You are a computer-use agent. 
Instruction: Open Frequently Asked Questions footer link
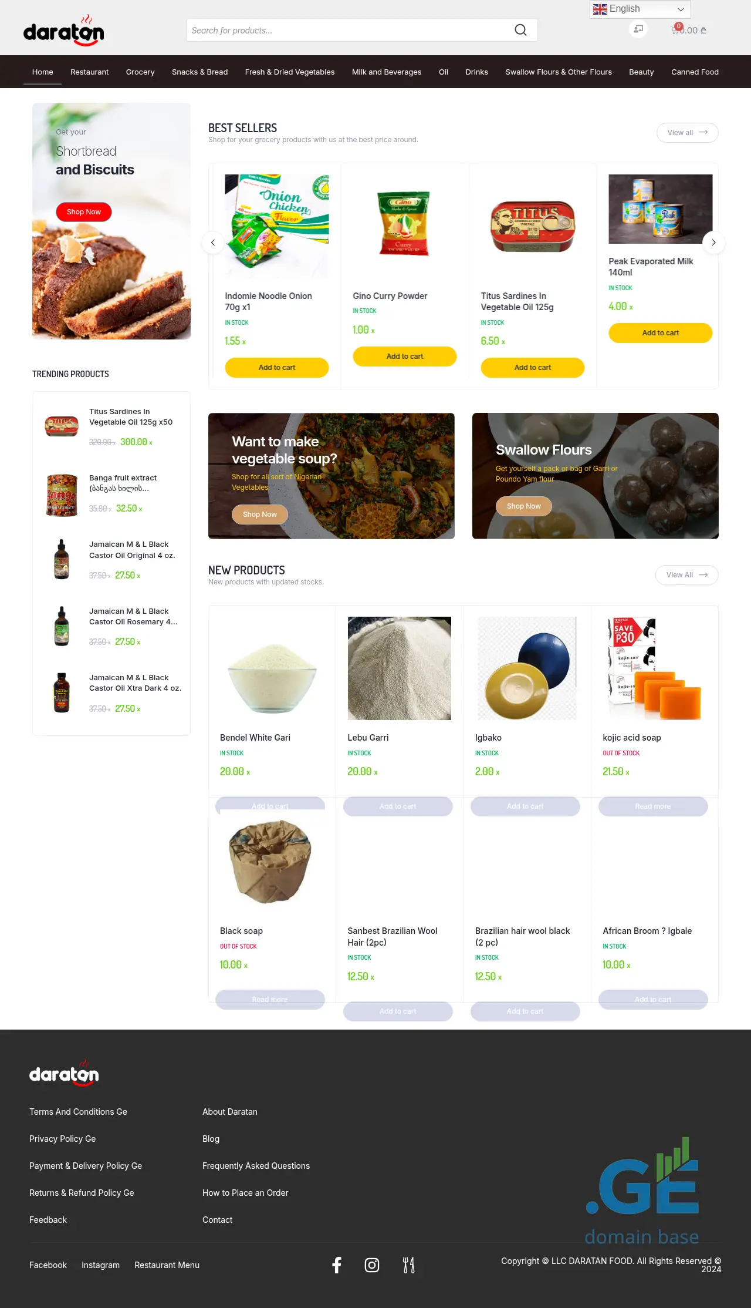tap(256, 1166)
